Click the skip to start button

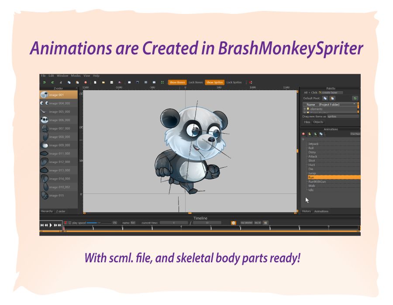[42, 225]
